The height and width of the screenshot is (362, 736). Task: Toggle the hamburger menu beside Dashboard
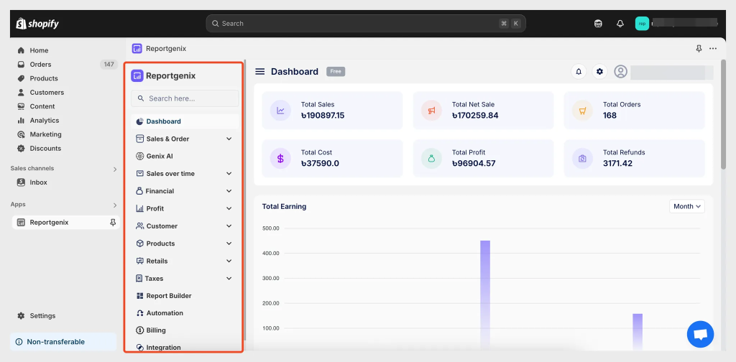pyautogui.click(x=259, y=71)
